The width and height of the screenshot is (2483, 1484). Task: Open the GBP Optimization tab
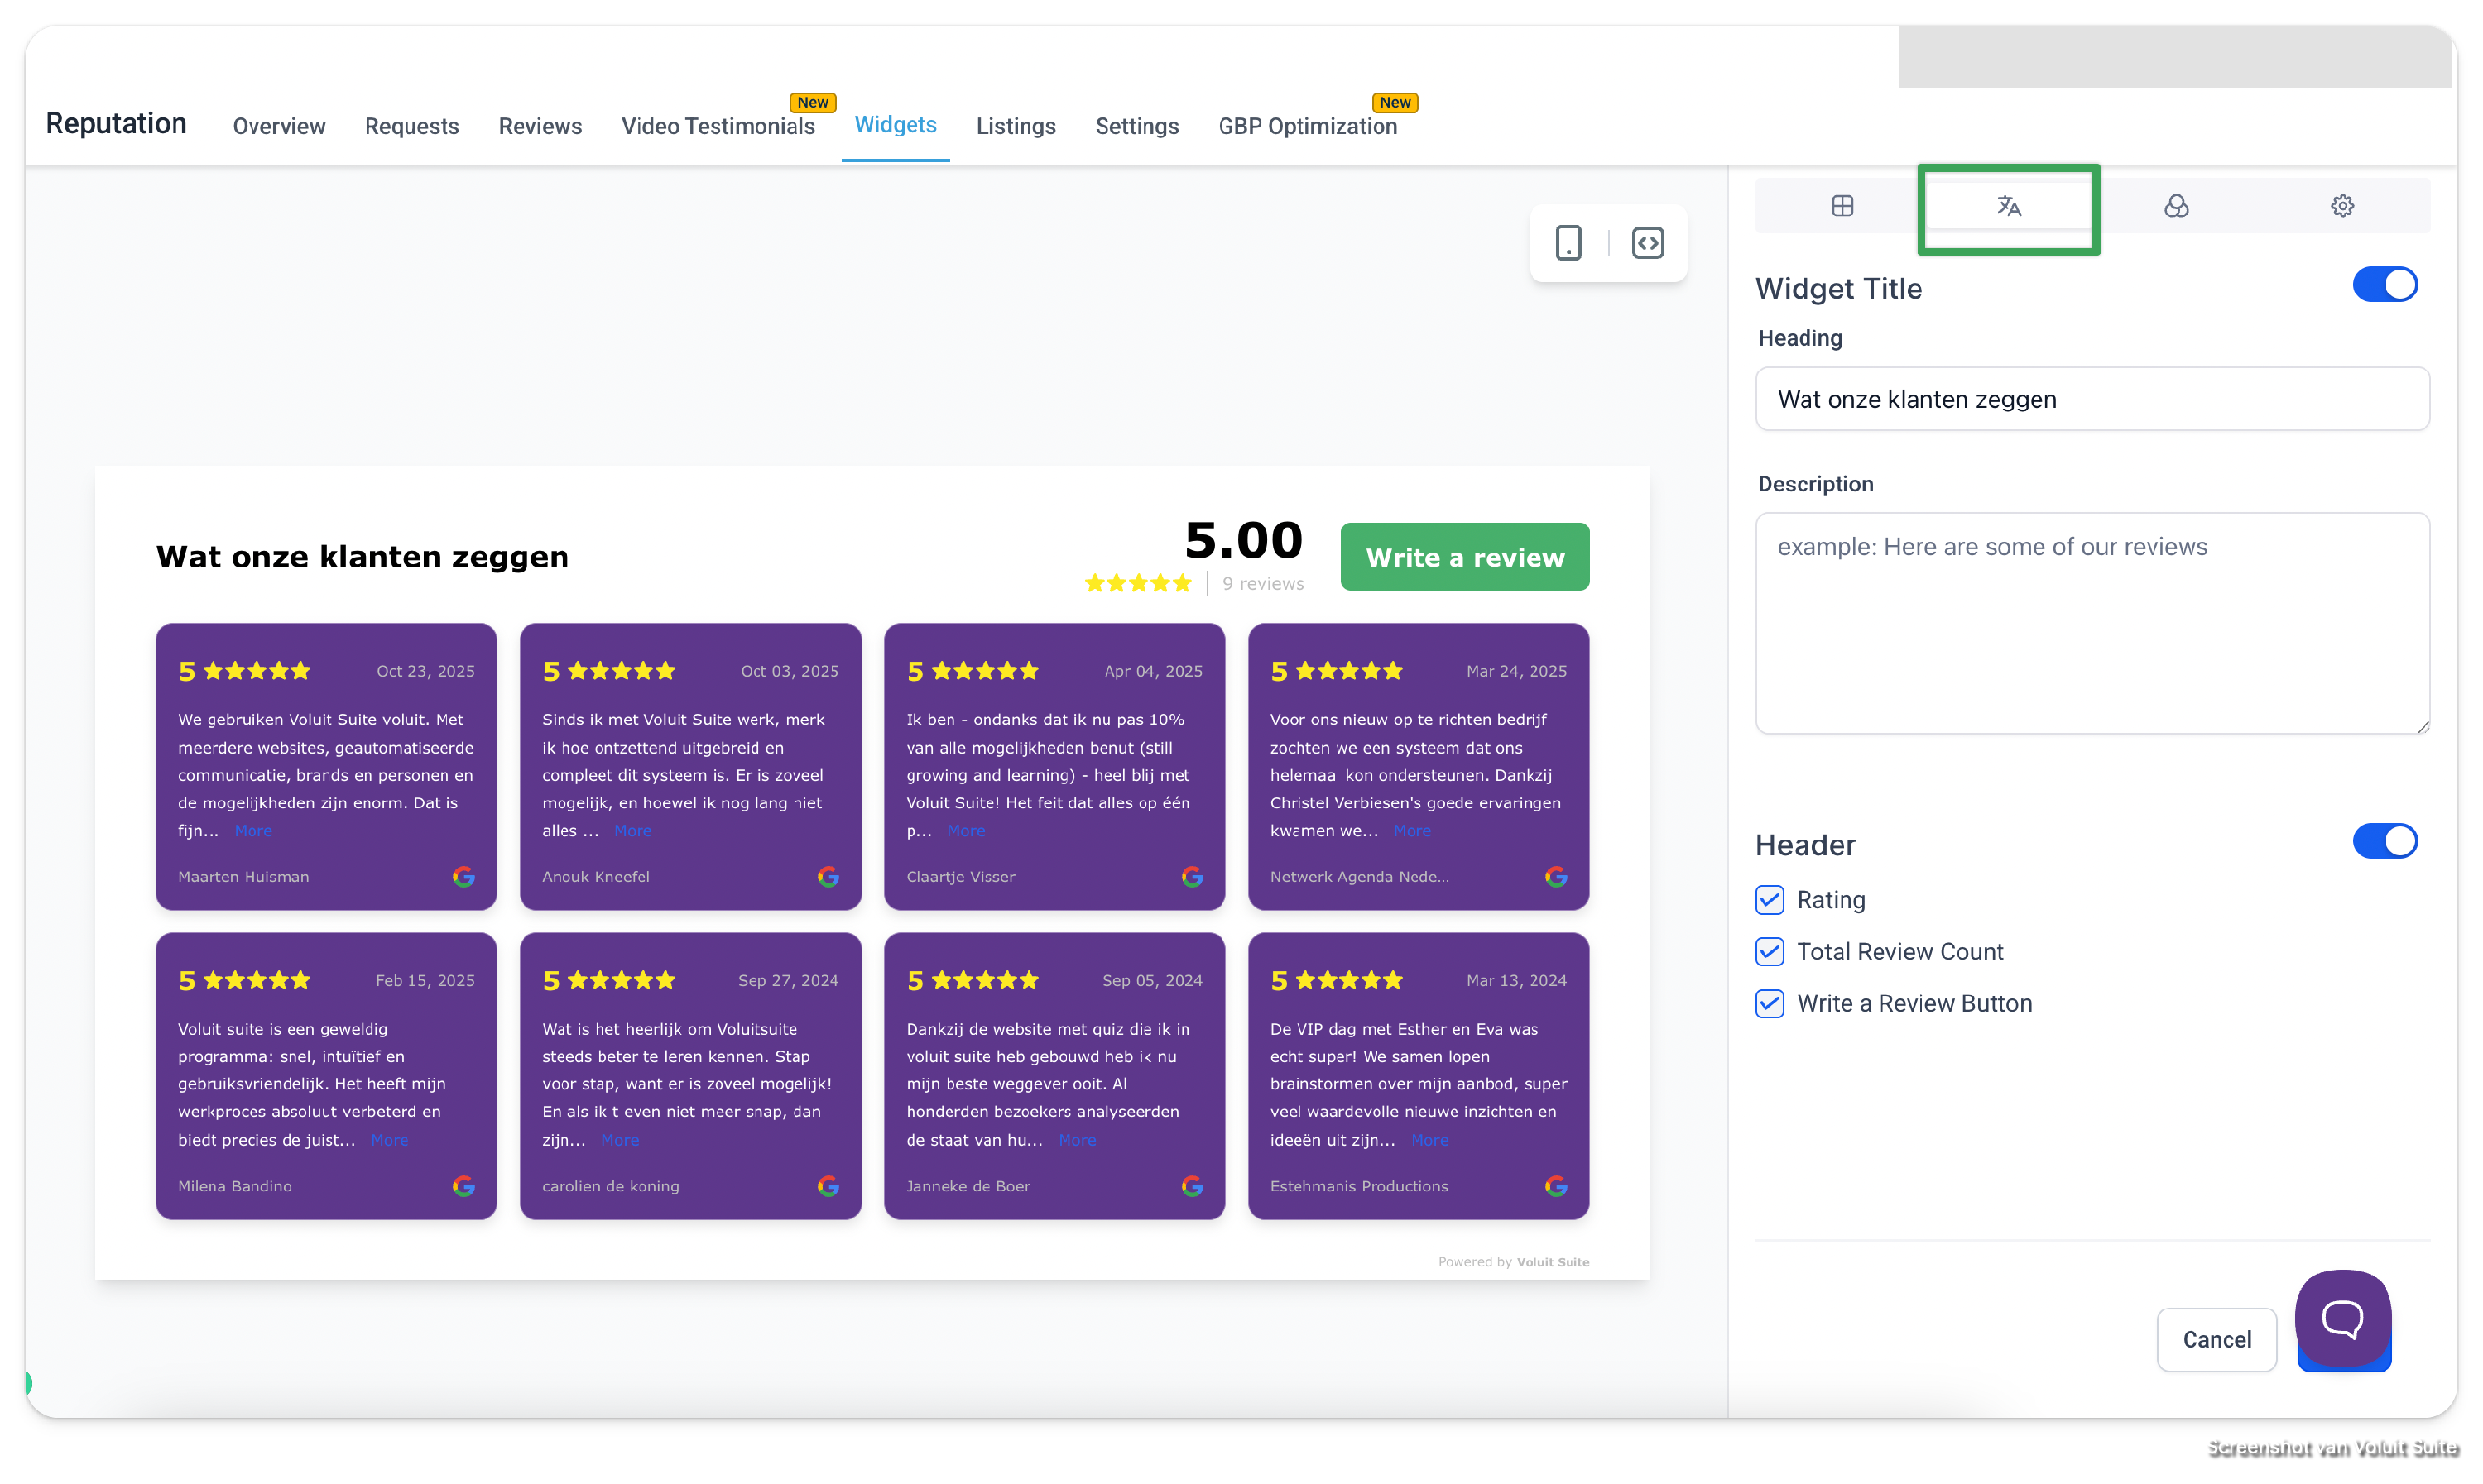pyautogui.click(x=1307, y=126)
